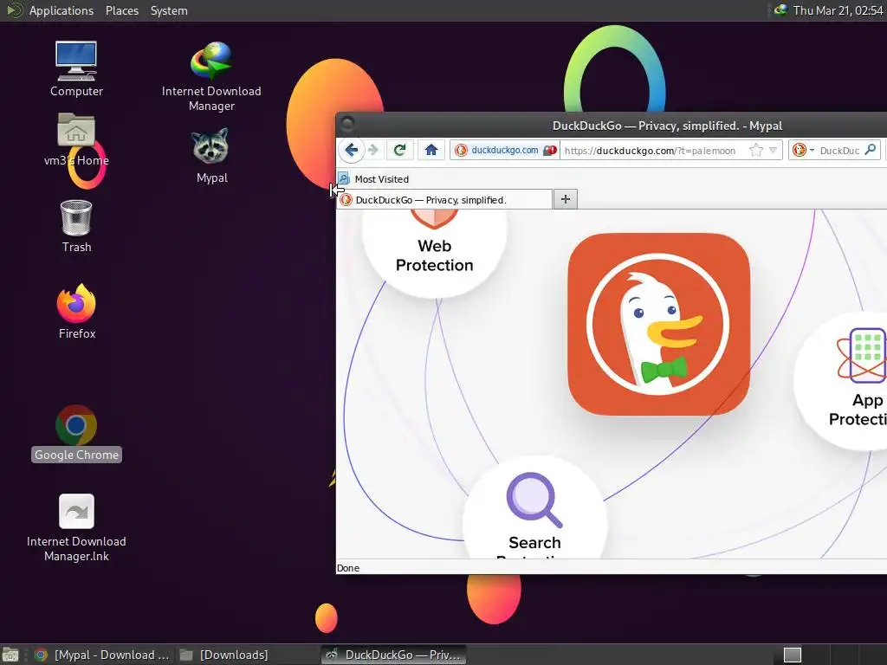Click the workspace switcher square in bottom panel
The height and width of the screenshot is (665, 887).
click(792, 655)
